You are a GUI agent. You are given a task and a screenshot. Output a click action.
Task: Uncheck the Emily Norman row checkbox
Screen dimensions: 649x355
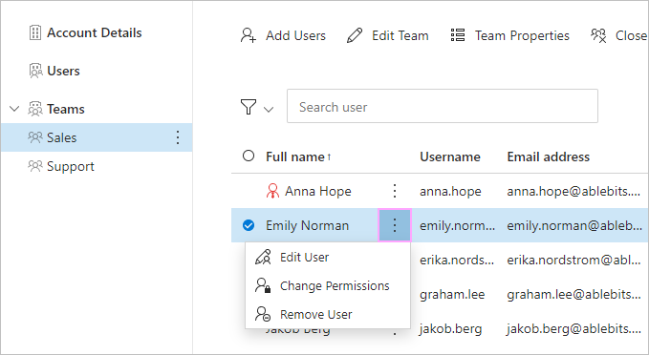tap(249, 225)
